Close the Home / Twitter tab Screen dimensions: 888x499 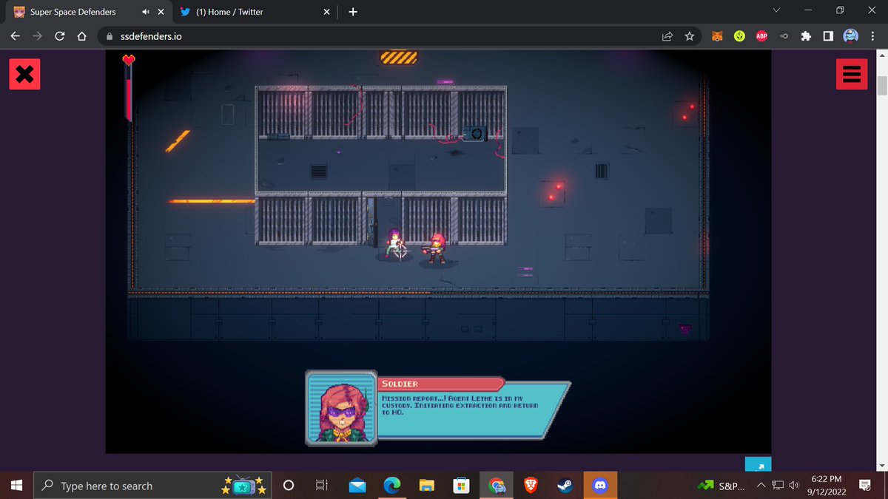tap(326, 12)
